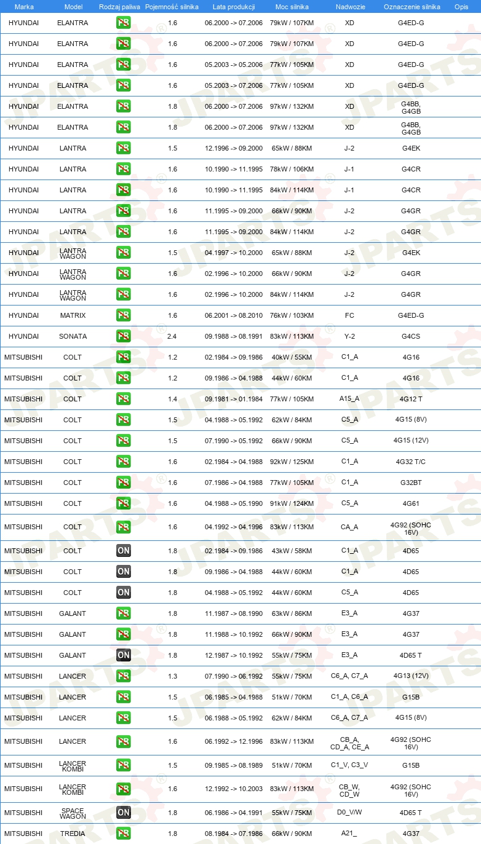
Task: Click the Model column header
Action: [x=73, y=7]
